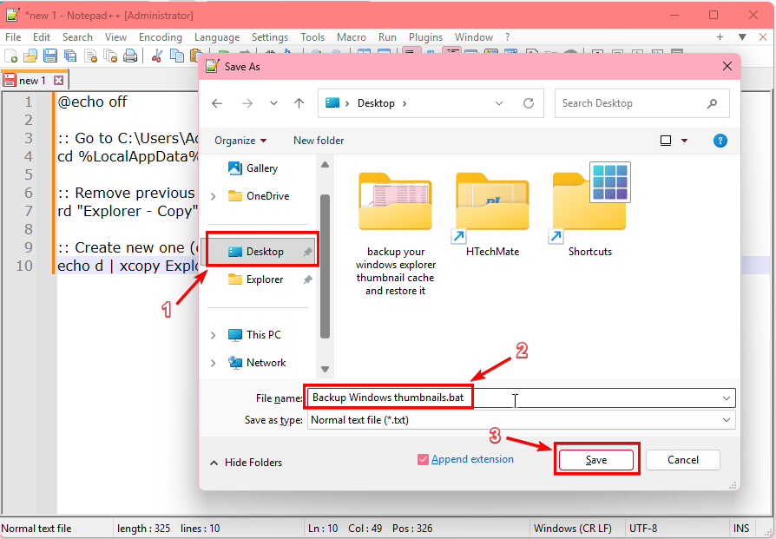
Task: Click the Open file toolbar icon
Action: click(x=30, y=56)
